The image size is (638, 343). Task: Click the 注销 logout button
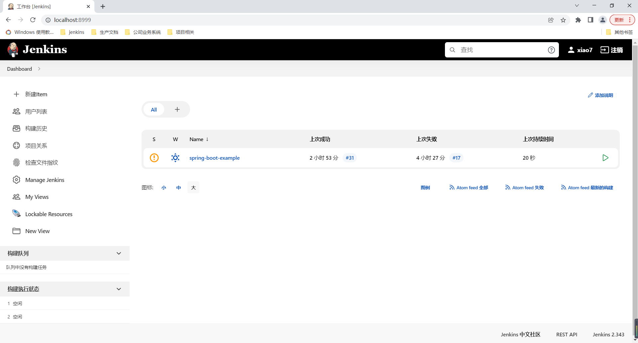point(612,50)
